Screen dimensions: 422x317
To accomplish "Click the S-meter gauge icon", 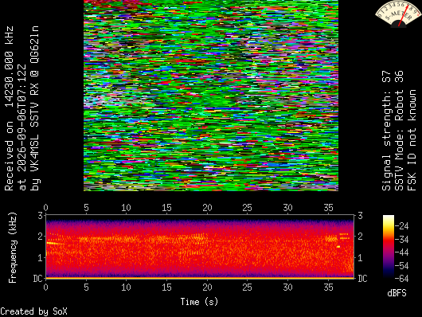I will coord(398,14).
